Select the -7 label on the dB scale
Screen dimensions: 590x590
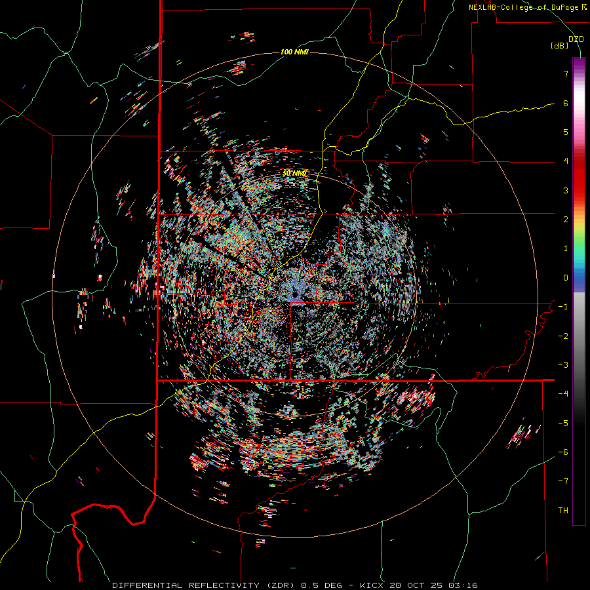(563, 481)
